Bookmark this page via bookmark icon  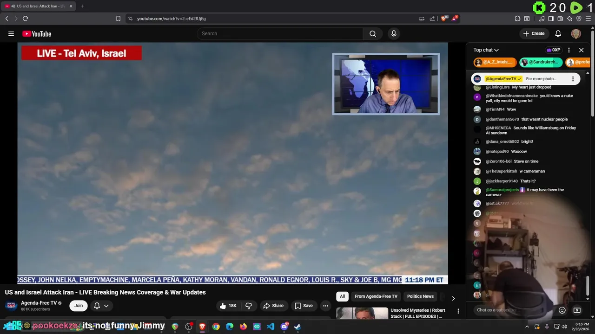click(x=118, y=19)
